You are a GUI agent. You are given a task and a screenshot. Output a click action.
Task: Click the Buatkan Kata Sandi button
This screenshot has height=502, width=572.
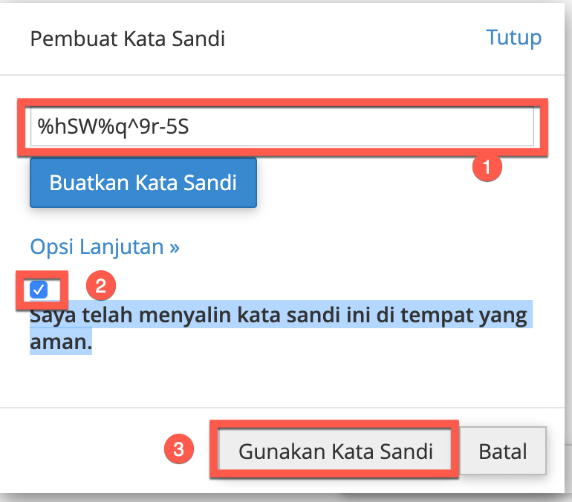(x=143, y=183)
